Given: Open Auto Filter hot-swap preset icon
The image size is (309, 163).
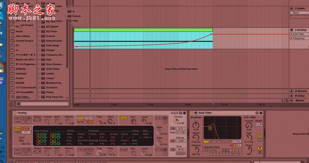Looking at the screenshot, I should 257,113.
